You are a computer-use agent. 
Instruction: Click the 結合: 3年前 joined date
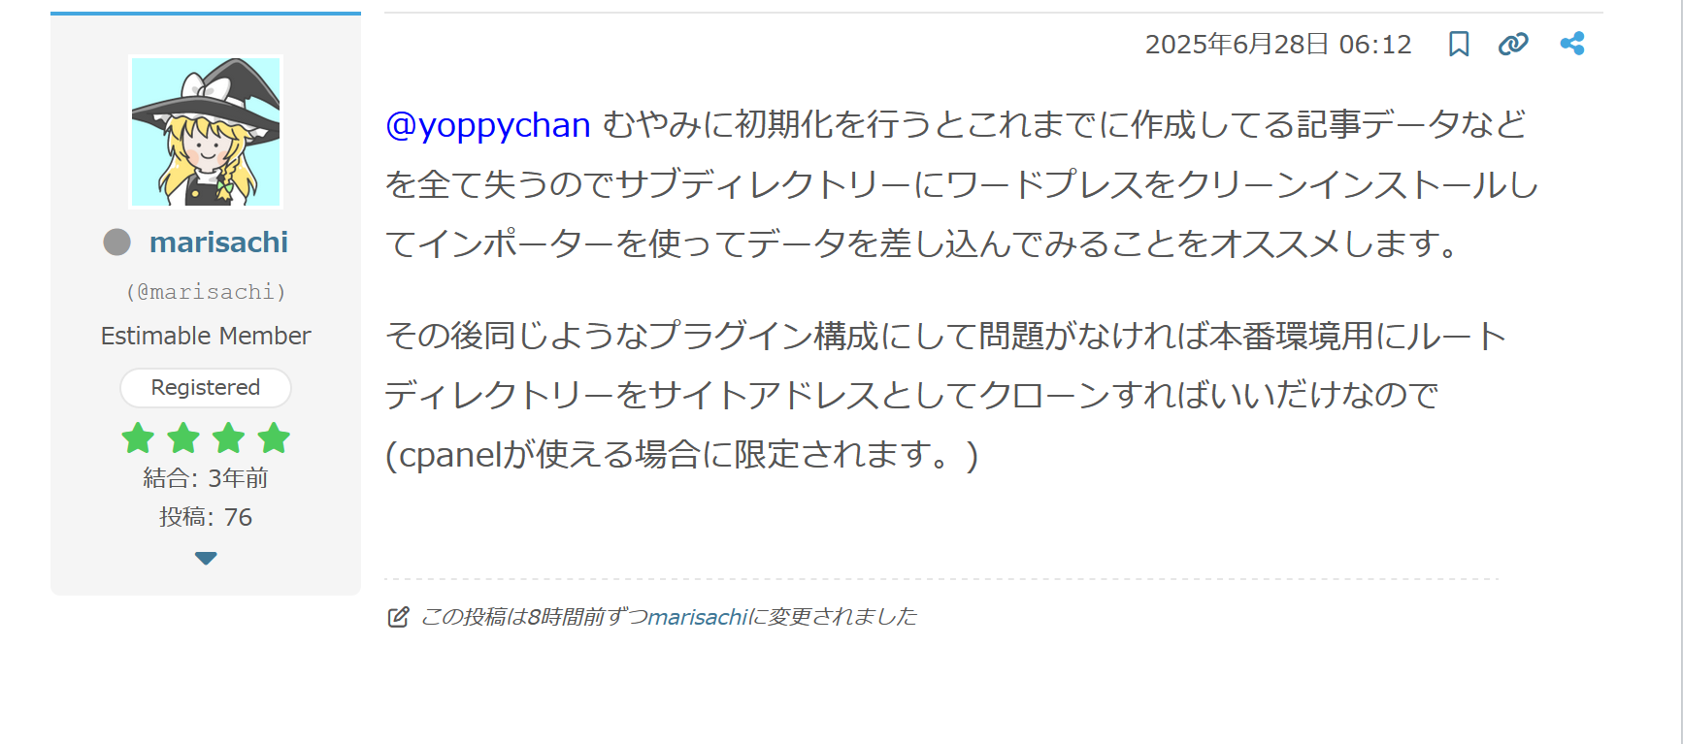[x=206, y=477]
